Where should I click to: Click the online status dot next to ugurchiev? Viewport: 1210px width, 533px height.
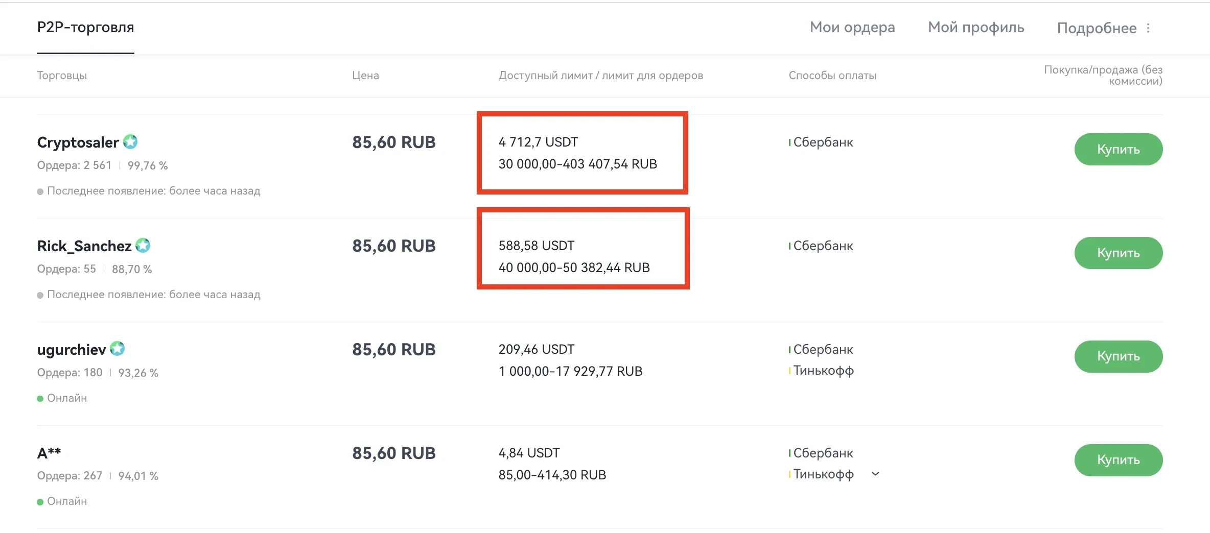point(40,398)
